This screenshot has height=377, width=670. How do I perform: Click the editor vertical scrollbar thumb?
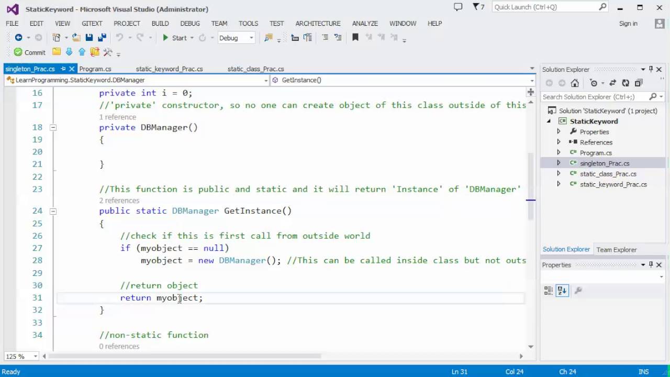click(531, 186)
